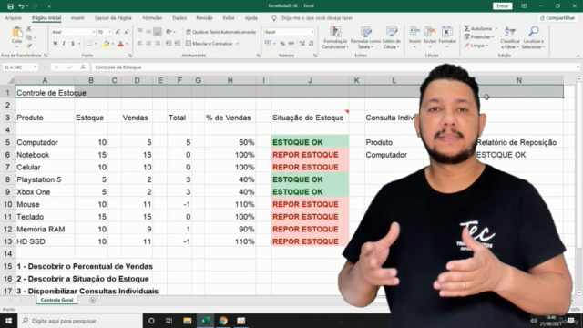Screen dimensions: 583x328
Task: Switch to the Dados tab
Action: (x=179, y=18)
